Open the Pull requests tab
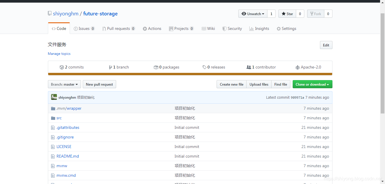Screen dimensions: 385x184 click(x=119, y=28)
